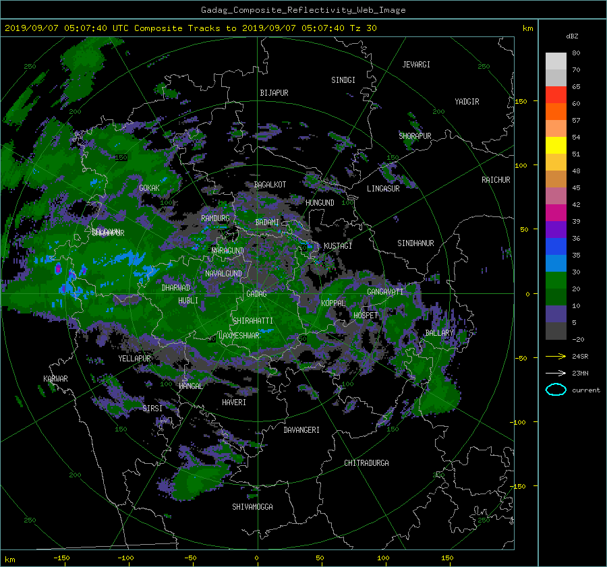Click the km unit label on bottom axis

pyautogui.click(x=10, y=560)
